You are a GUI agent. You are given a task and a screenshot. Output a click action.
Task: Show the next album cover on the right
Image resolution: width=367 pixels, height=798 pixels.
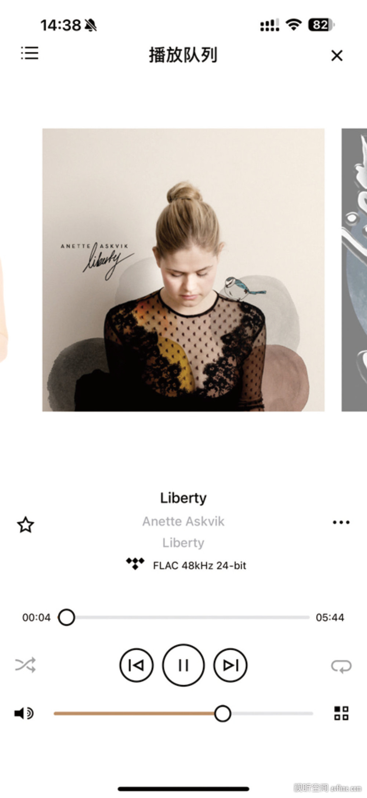(x=354, y=270)
